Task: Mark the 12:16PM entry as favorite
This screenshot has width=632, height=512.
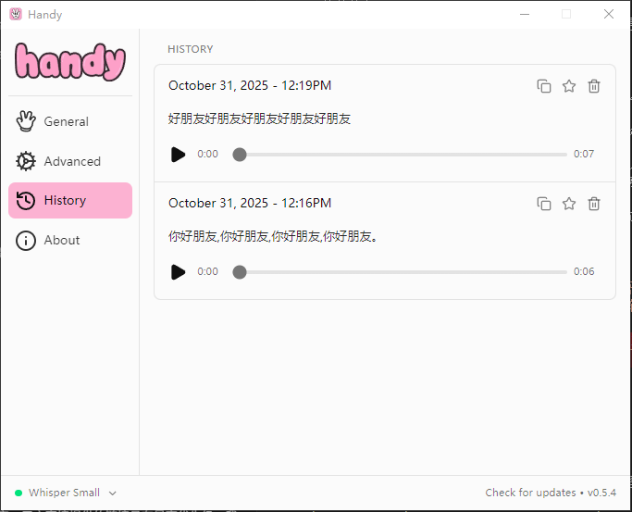Action: point(569,204)
